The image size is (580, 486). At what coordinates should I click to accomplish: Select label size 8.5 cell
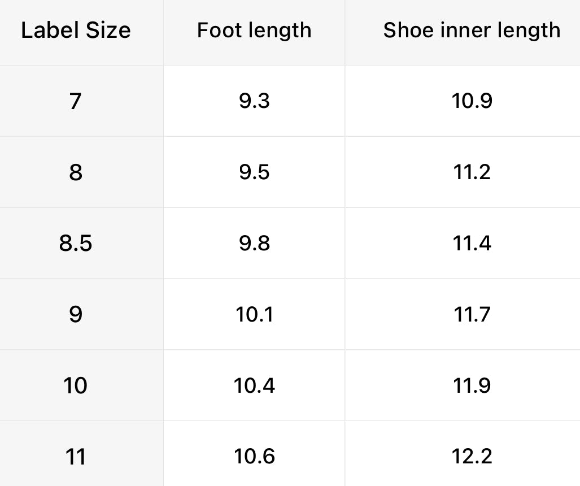76,243
